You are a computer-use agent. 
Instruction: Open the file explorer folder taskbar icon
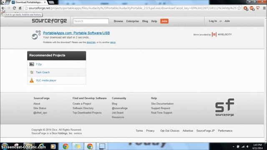pyautogui.click(x=78, y=146)
